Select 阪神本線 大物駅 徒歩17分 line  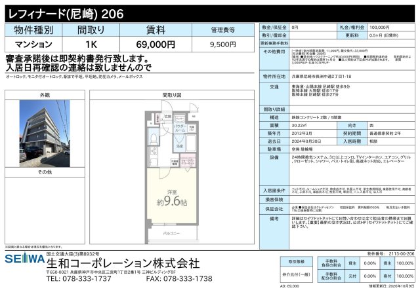click(x=315, y=90)
